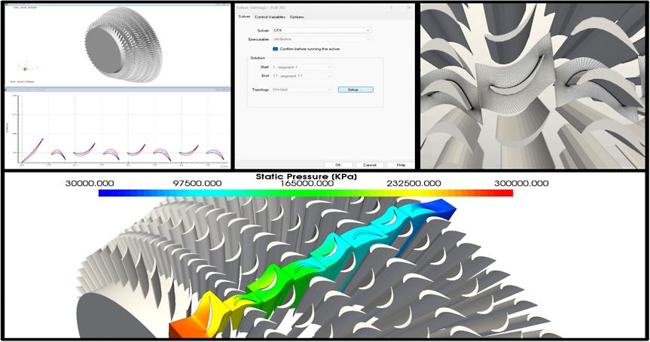Open the End segment 17 dropdown

[x=302, y=76]
